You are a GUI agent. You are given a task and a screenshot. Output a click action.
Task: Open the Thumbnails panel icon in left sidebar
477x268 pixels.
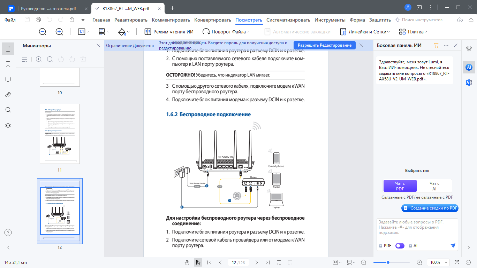point(8,49)
